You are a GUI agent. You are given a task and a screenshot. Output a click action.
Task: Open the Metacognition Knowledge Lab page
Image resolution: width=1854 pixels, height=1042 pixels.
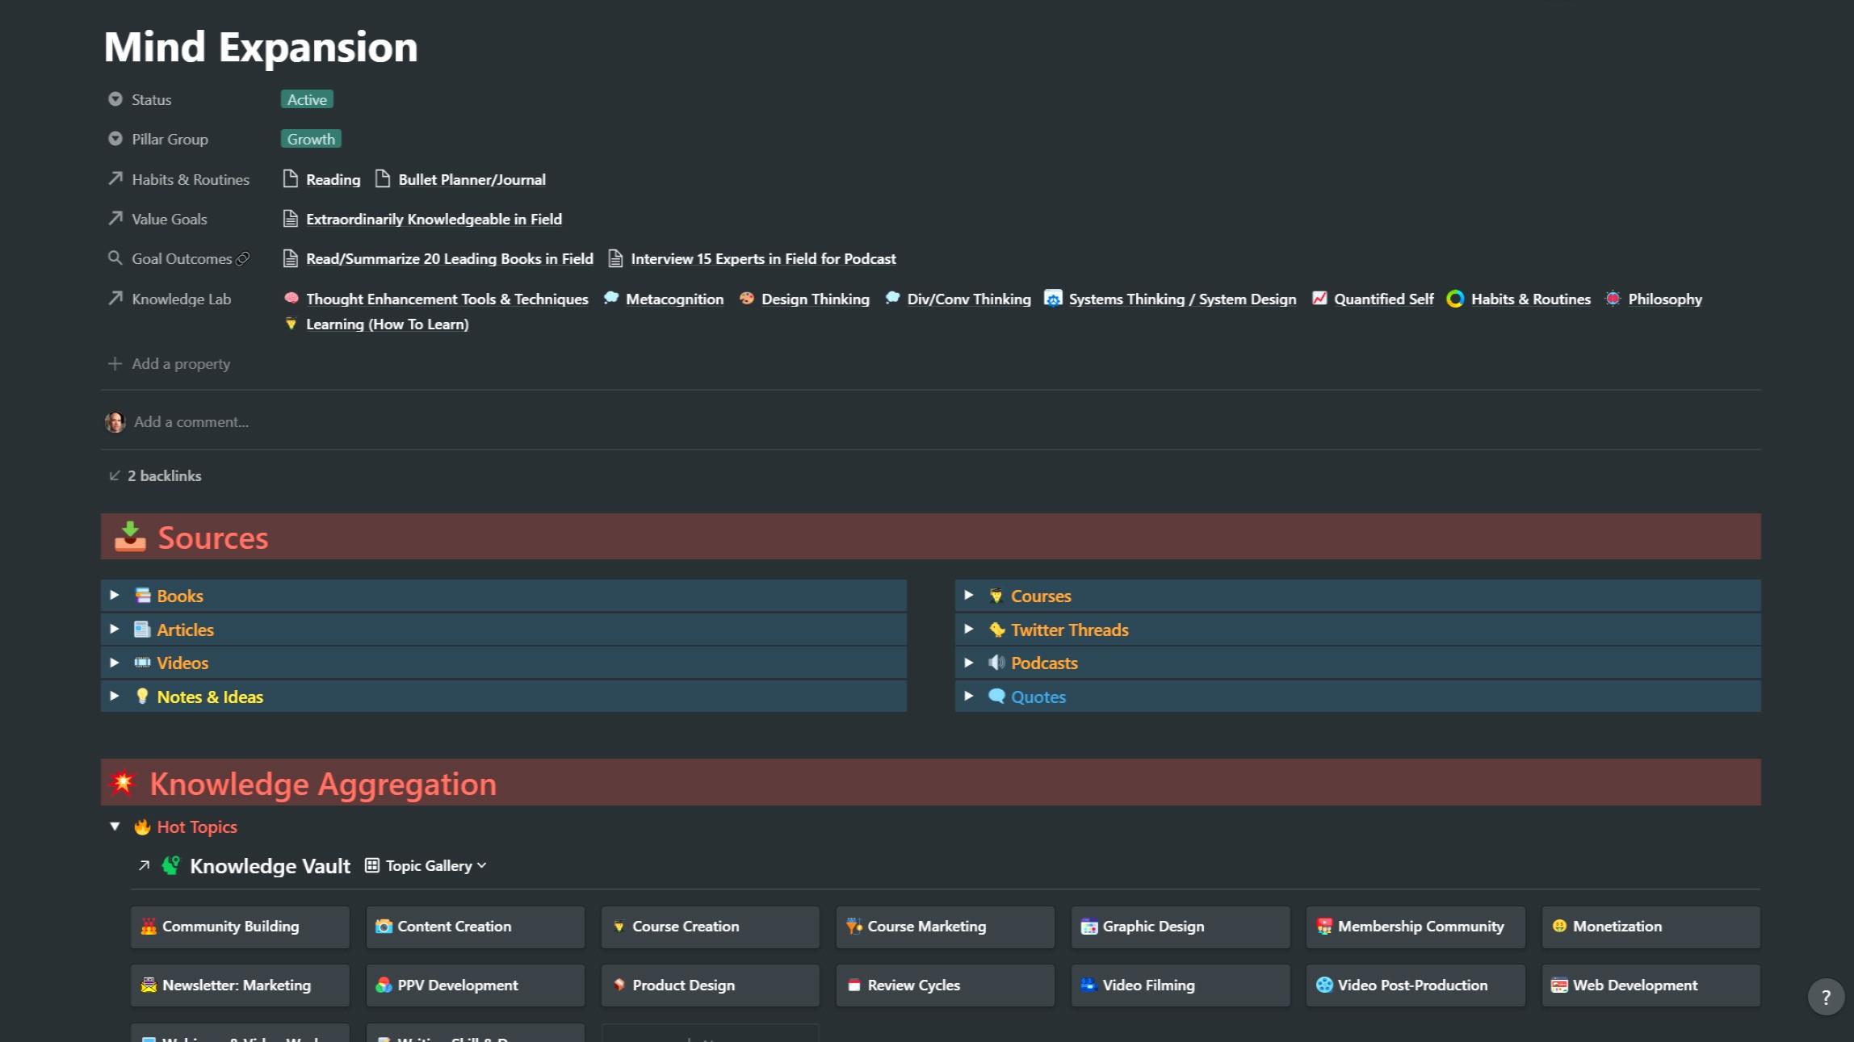[674, 299]
